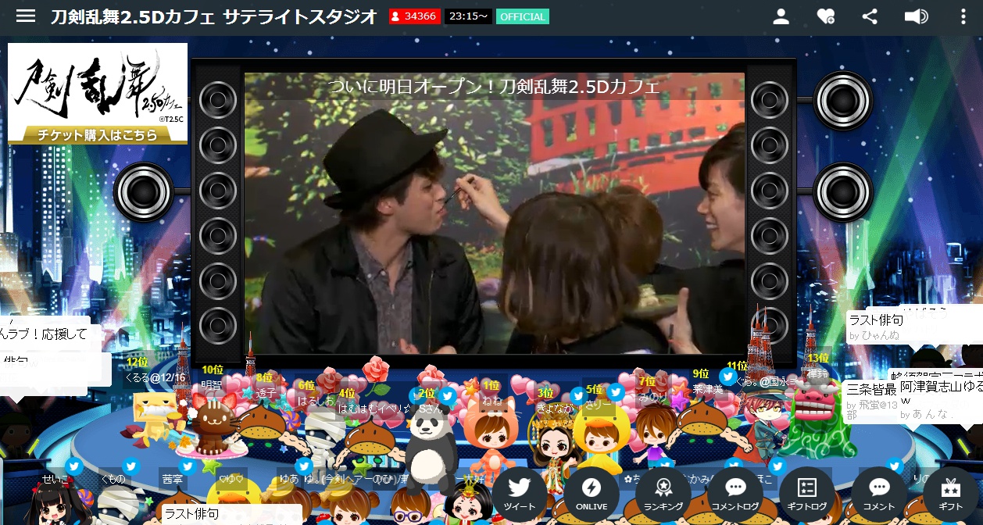Click the share icon in top bar
The height and width of the screenshot is (525, 983).
(x=870, y=16)
